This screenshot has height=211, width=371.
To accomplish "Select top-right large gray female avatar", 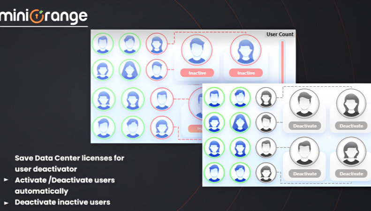I will [351, 103].
